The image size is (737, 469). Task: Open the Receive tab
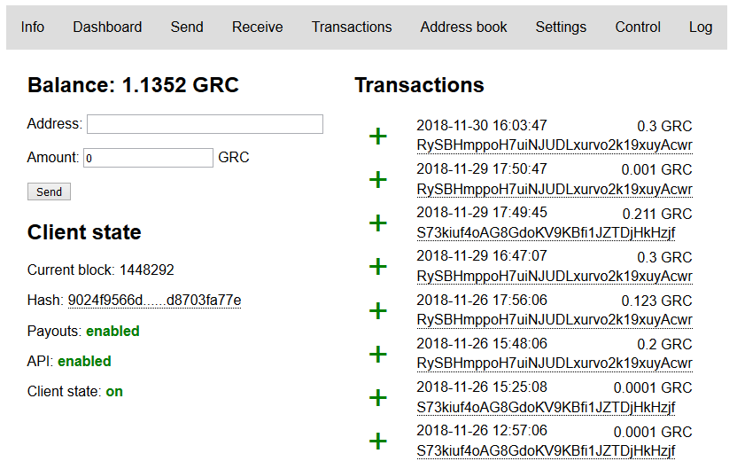pyautogui.click(x=257, y=27)
